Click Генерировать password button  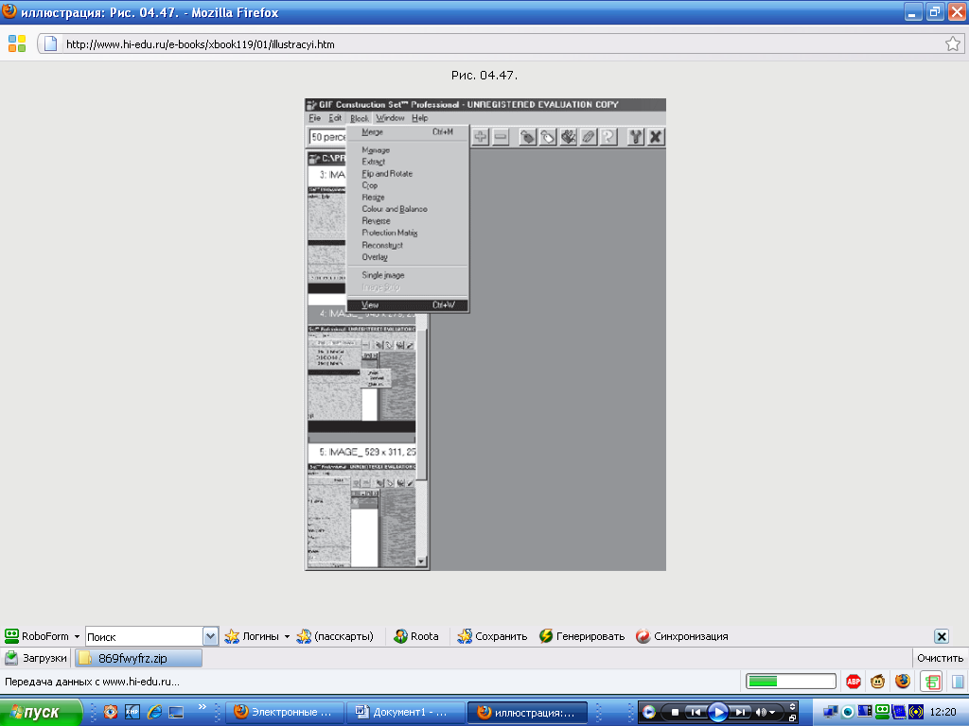582,636
